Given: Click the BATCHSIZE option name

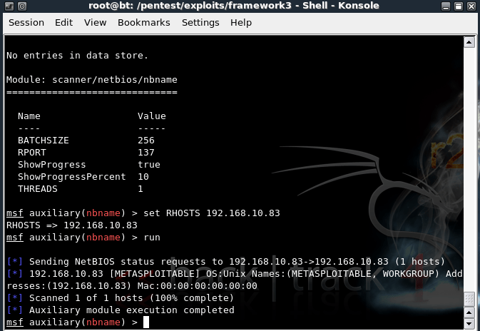Looking at the screenshot, I should [x=44, y=141].
